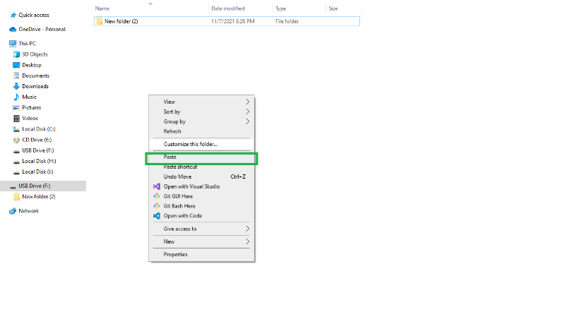
Task: Select highlighted USB Drive (F:) tree node
Action: pyautogui.click(x=43, y=186)
